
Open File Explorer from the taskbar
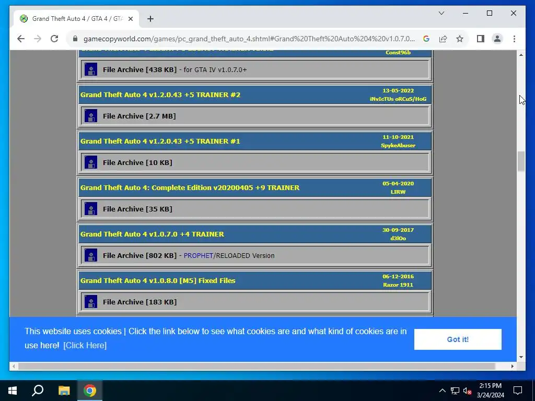(x=64, y=391)
